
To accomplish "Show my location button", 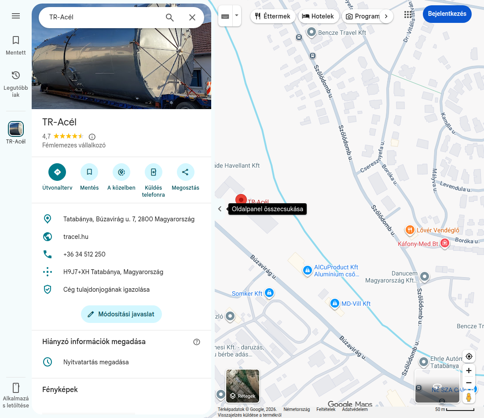I will point(469,356).
